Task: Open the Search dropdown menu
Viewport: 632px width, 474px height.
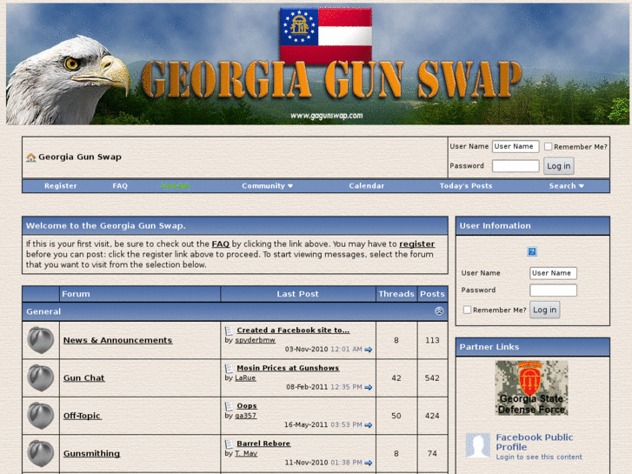Action: 566,186
